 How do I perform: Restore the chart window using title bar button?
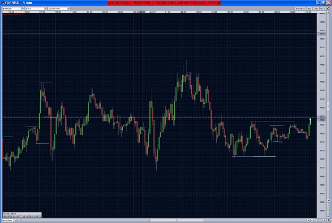pyautogui.click(x=324, y=3)
